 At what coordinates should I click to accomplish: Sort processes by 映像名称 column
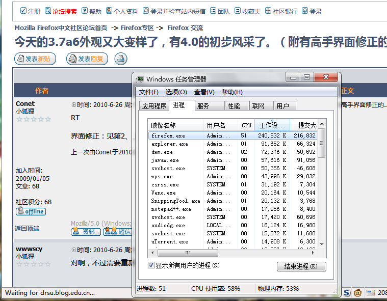click(176, 125)
